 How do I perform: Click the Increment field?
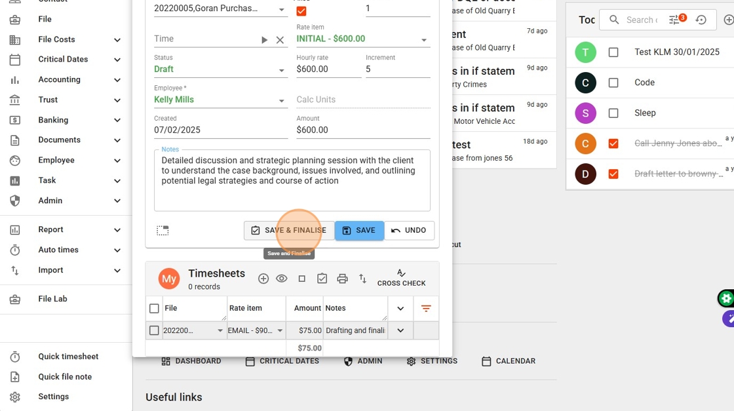click(398, 69)
